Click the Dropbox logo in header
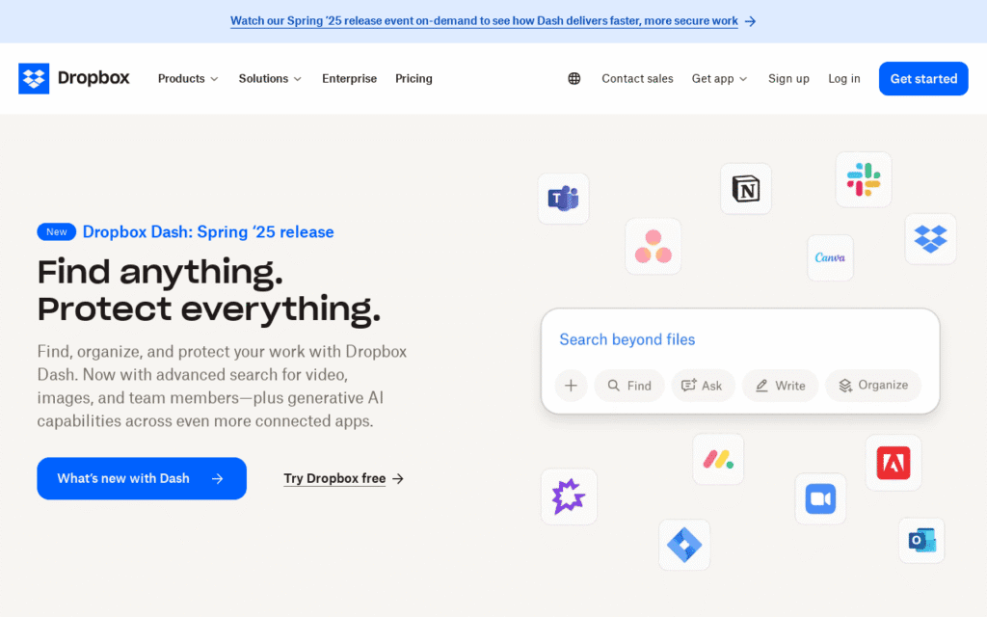 73,78
